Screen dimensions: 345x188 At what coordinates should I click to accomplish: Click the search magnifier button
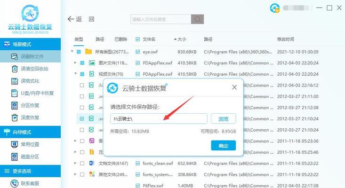tap(197, 19)
